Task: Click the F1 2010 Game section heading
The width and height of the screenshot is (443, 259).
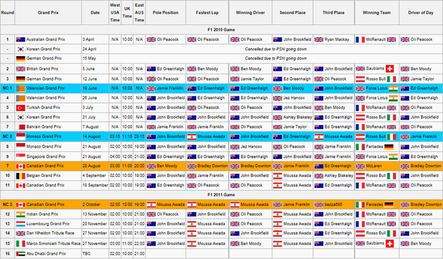Action: pos(221,30)
